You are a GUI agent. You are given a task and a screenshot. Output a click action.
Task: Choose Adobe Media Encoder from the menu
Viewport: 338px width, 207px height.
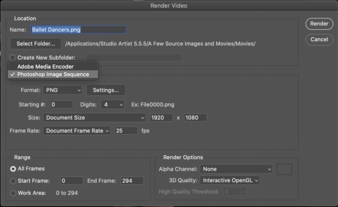(x=53, y=67)
